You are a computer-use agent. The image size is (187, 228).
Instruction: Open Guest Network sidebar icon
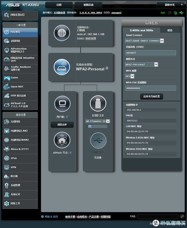[x=7, y=41]
